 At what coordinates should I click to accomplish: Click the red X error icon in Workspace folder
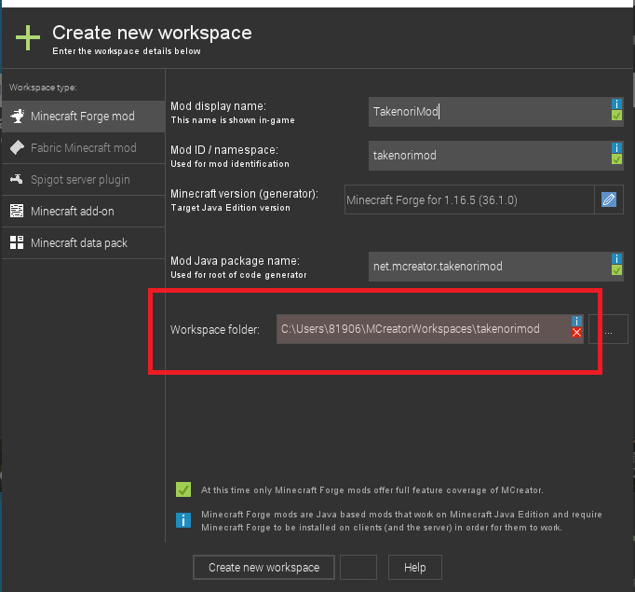pyautogui.click(x=577, y=333)
